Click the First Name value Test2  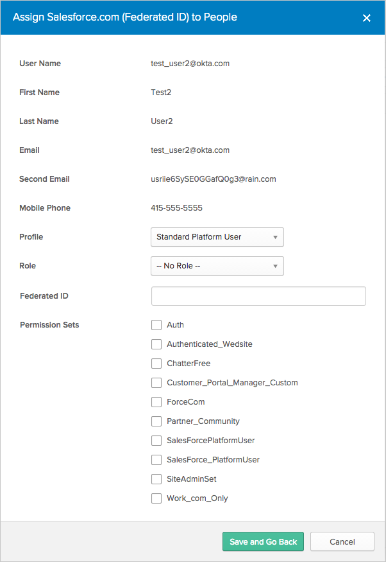tap(161, 92)
